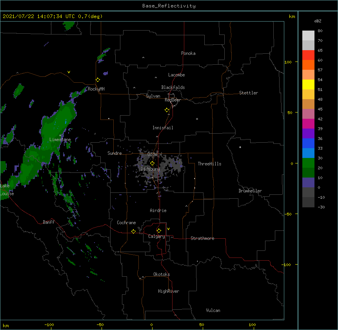Click the Vulcan town label
Screen dimensions: 338x330
(213, 310)
